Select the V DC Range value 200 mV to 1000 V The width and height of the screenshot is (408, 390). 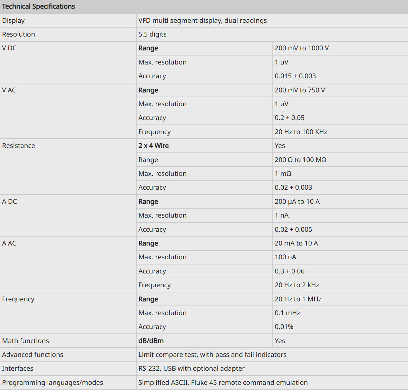[302, 48]
